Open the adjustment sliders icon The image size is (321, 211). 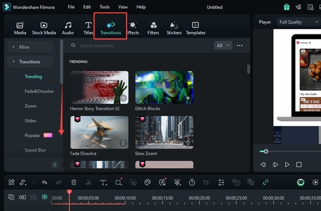coord(221,182)
